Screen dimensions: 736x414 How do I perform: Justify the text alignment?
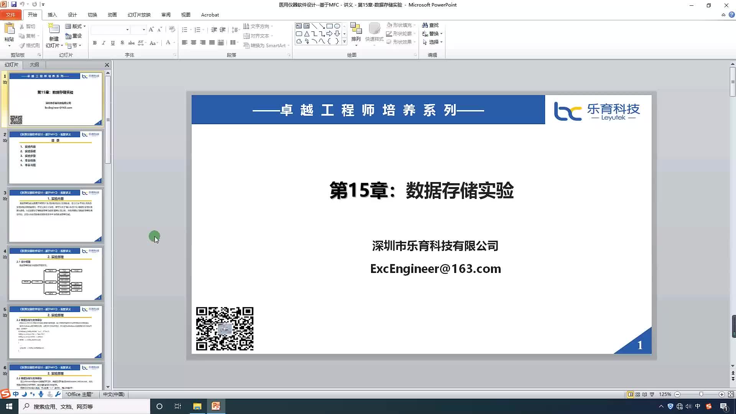[212, 43]
